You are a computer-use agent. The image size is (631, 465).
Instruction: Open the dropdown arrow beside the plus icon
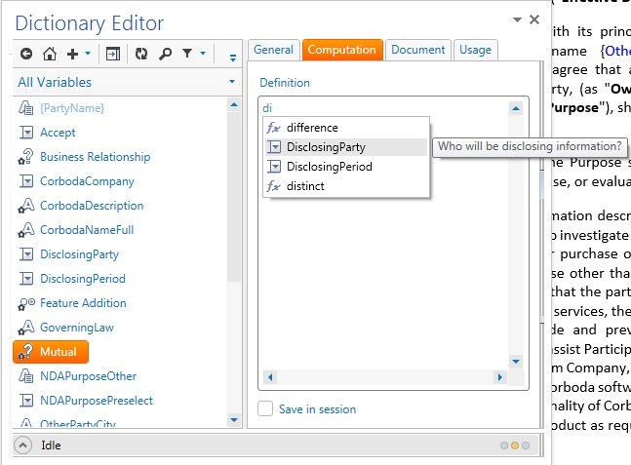pos(88,55)
